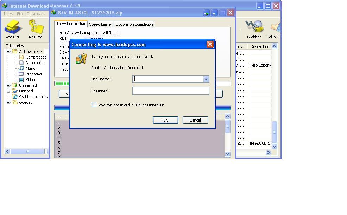Open the Grabber tool icon
The image size is (347, 215).
pyautogui.click(x=254, y=26)
